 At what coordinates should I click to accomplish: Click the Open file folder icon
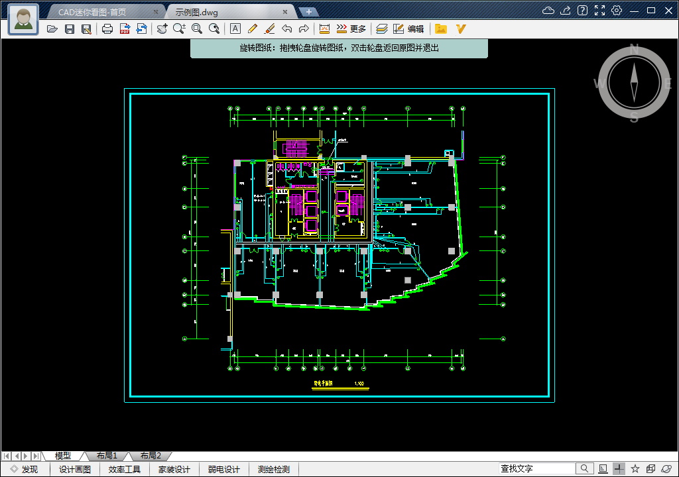52,29
